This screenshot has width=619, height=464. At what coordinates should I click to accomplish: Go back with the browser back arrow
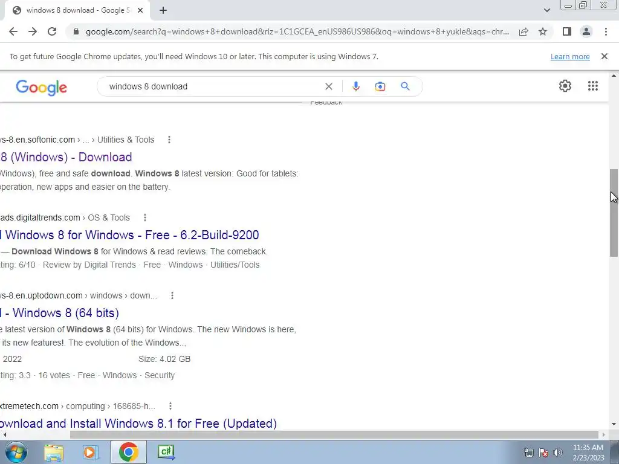point(13,31)
